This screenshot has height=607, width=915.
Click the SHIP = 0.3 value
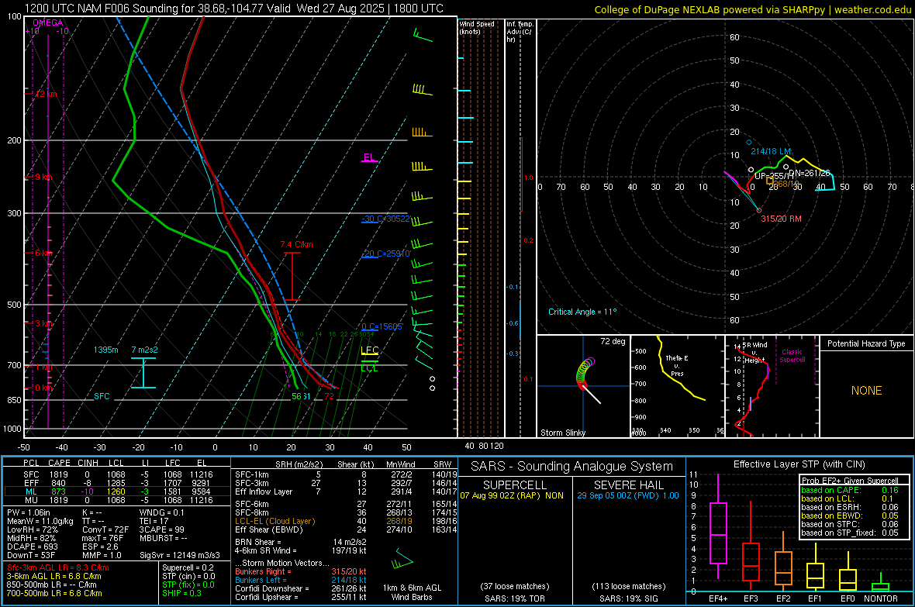pos(181,593)
